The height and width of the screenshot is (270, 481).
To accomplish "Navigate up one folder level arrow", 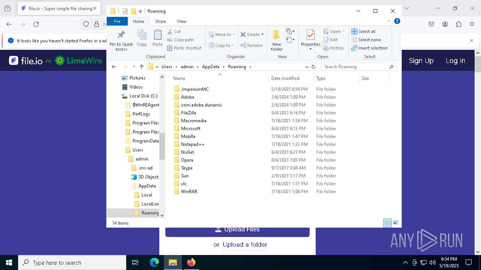I will [x=141, y=67].
